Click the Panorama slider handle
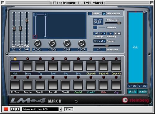 [107, 46]
